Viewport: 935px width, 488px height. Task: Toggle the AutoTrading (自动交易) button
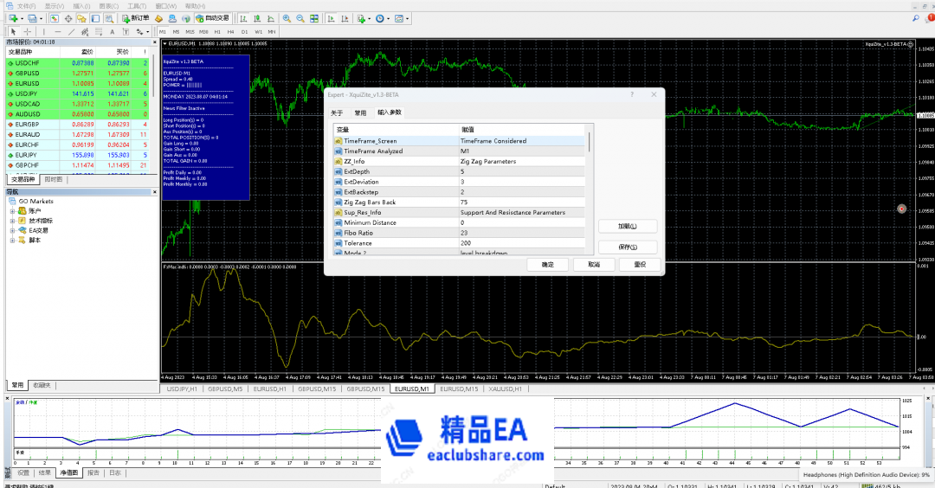(x=215, y=18)
